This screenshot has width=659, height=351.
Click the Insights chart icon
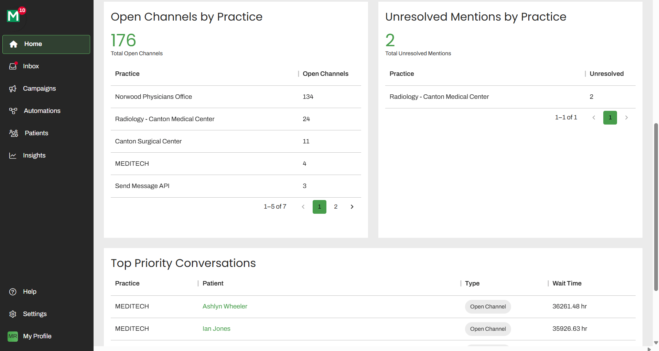(x=13, y=155)
